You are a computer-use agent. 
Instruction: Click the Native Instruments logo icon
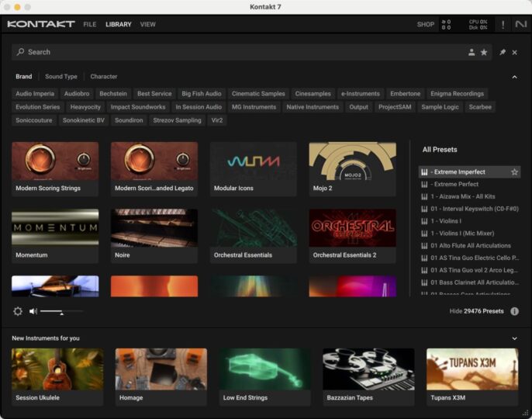[x=520, y=25]
